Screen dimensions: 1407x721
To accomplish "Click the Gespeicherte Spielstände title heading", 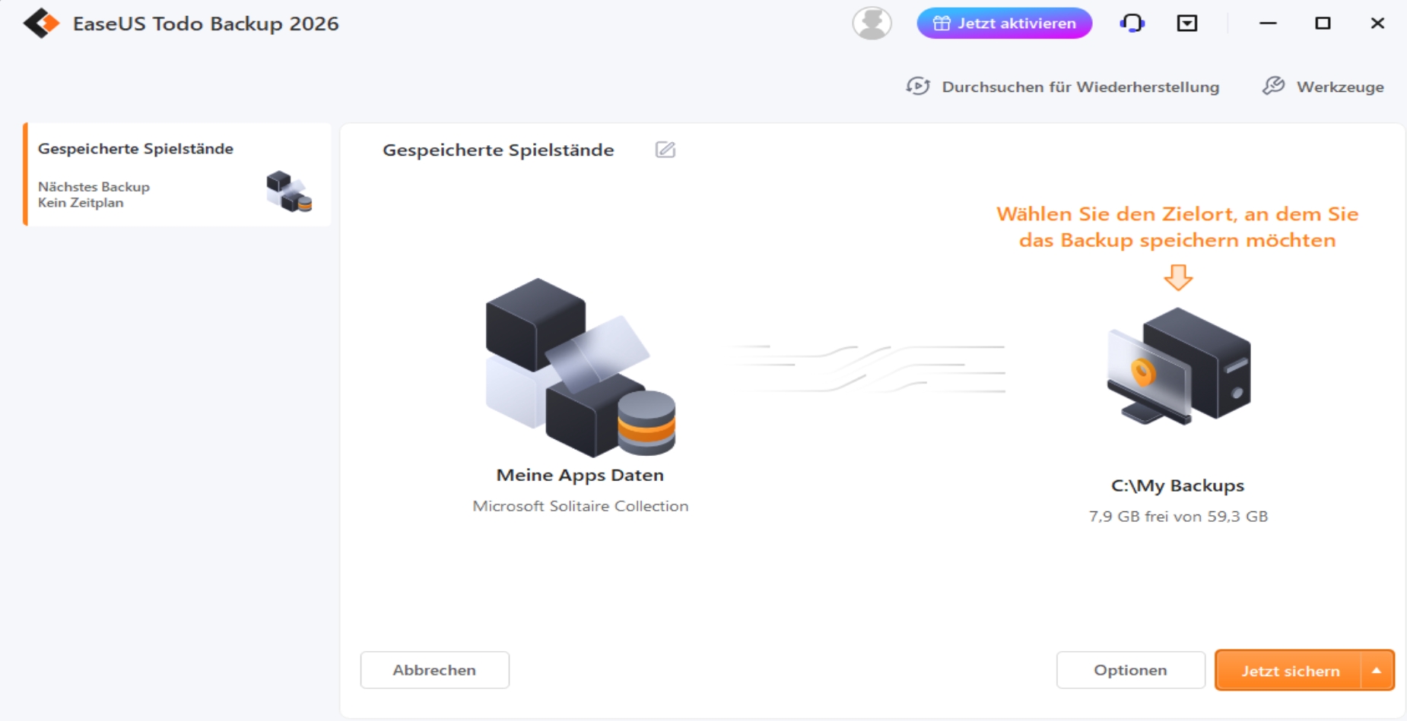I will [498, 150].
